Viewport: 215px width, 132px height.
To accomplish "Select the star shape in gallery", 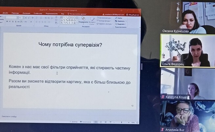I will (x=75, y=23).
